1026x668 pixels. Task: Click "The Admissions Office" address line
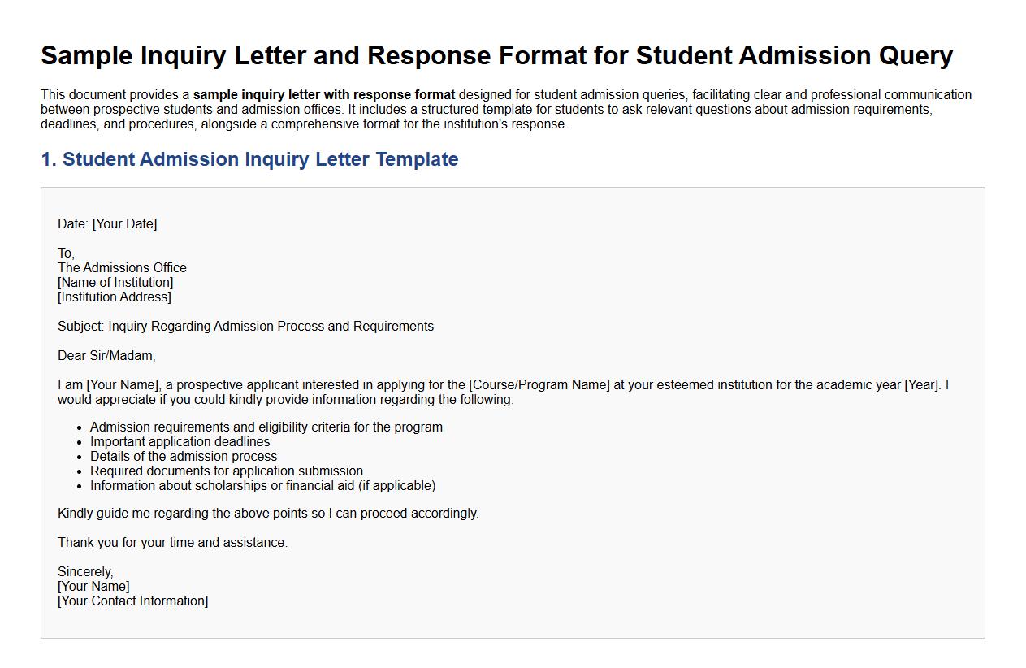[x=122, y=268]
